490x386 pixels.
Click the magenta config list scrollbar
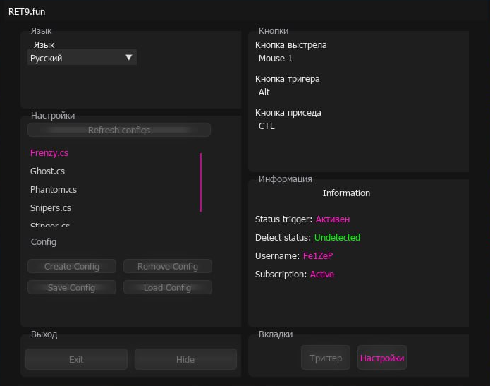(x=200, y=182)
